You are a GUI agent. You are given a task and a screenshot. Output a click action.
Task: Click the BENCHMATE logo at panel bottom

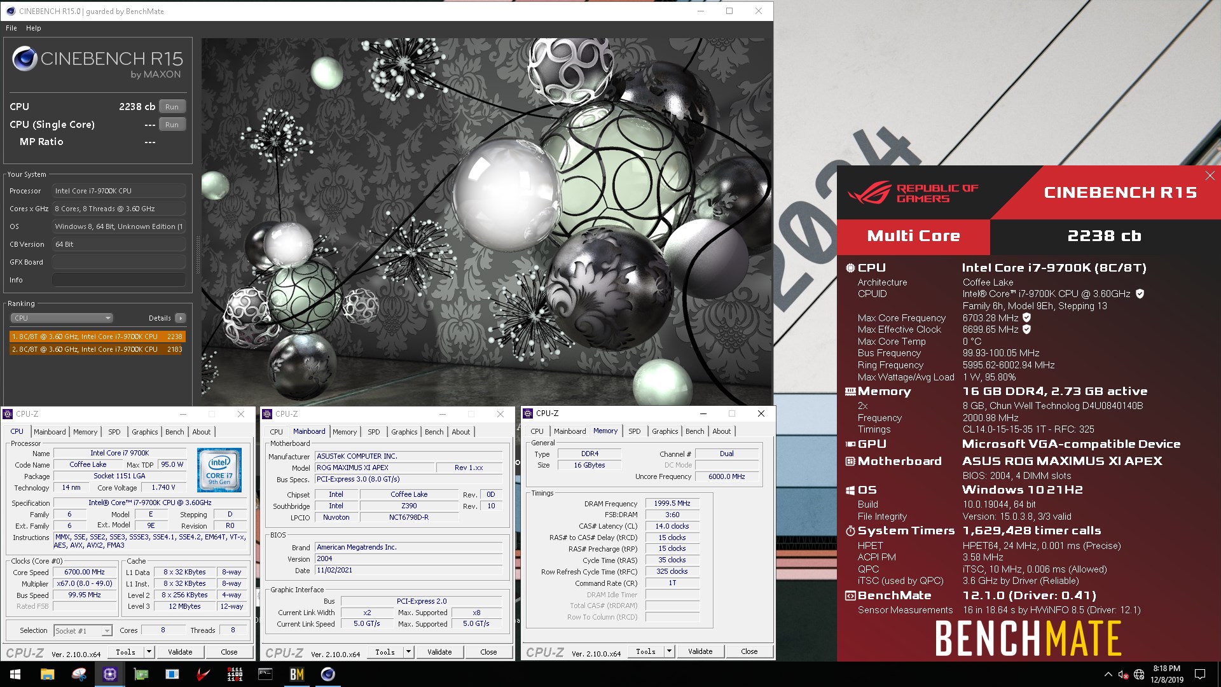coord(1028,638)
